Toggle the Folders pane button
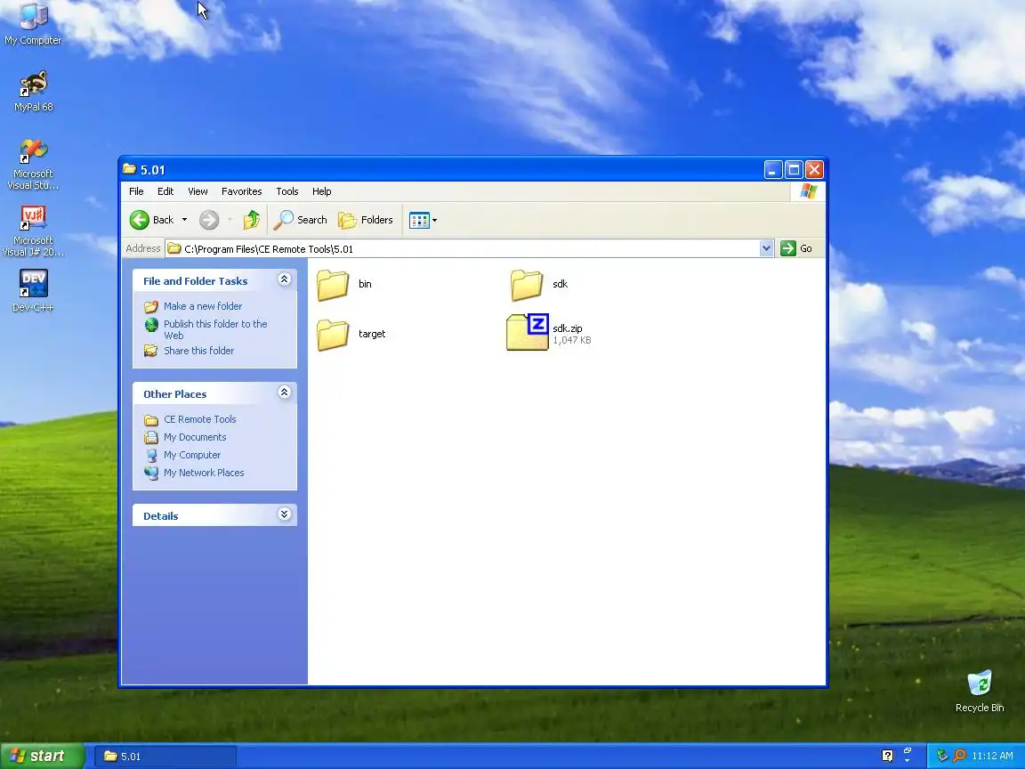 [366, 221]
